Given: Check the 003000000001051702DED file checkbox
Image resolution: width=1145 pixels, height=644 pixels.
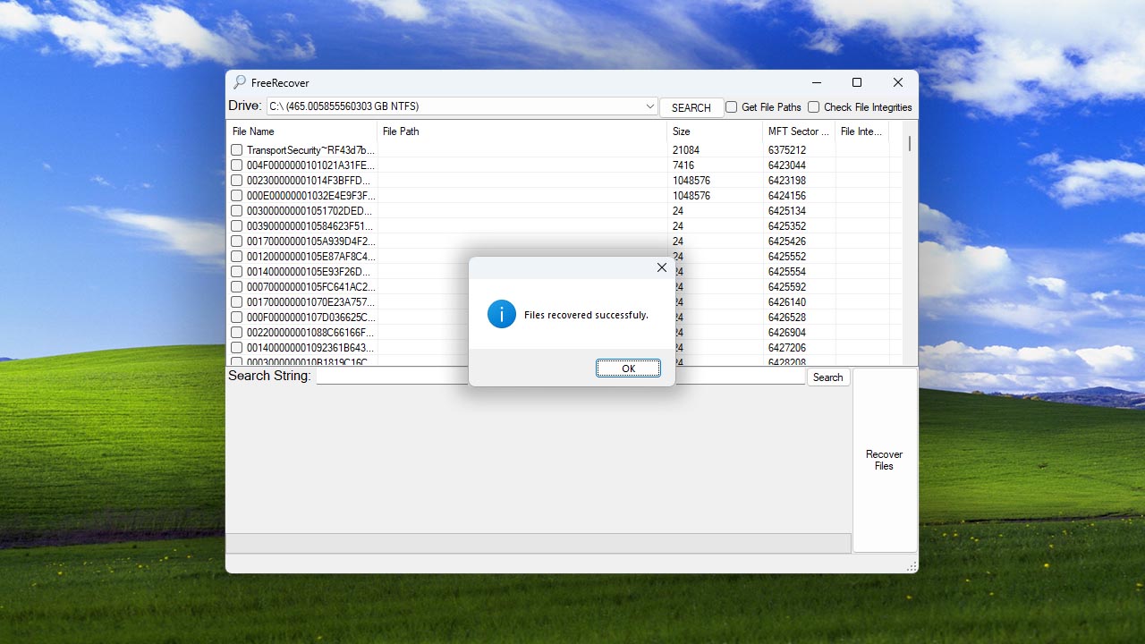Looking at the screenshot, I should point(237,211).
